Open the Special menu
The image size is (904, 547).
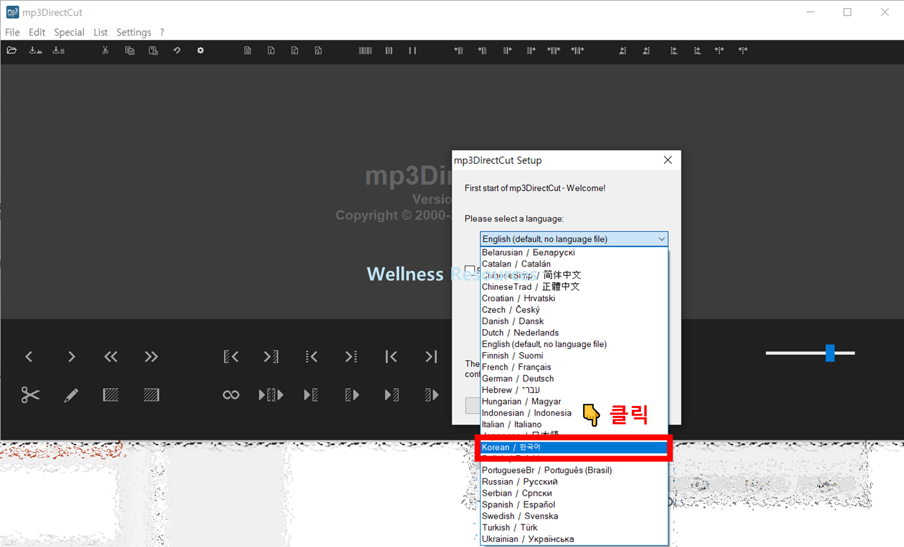tap(69, 32)
